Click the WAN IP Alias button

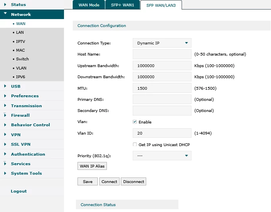point(92,166)
